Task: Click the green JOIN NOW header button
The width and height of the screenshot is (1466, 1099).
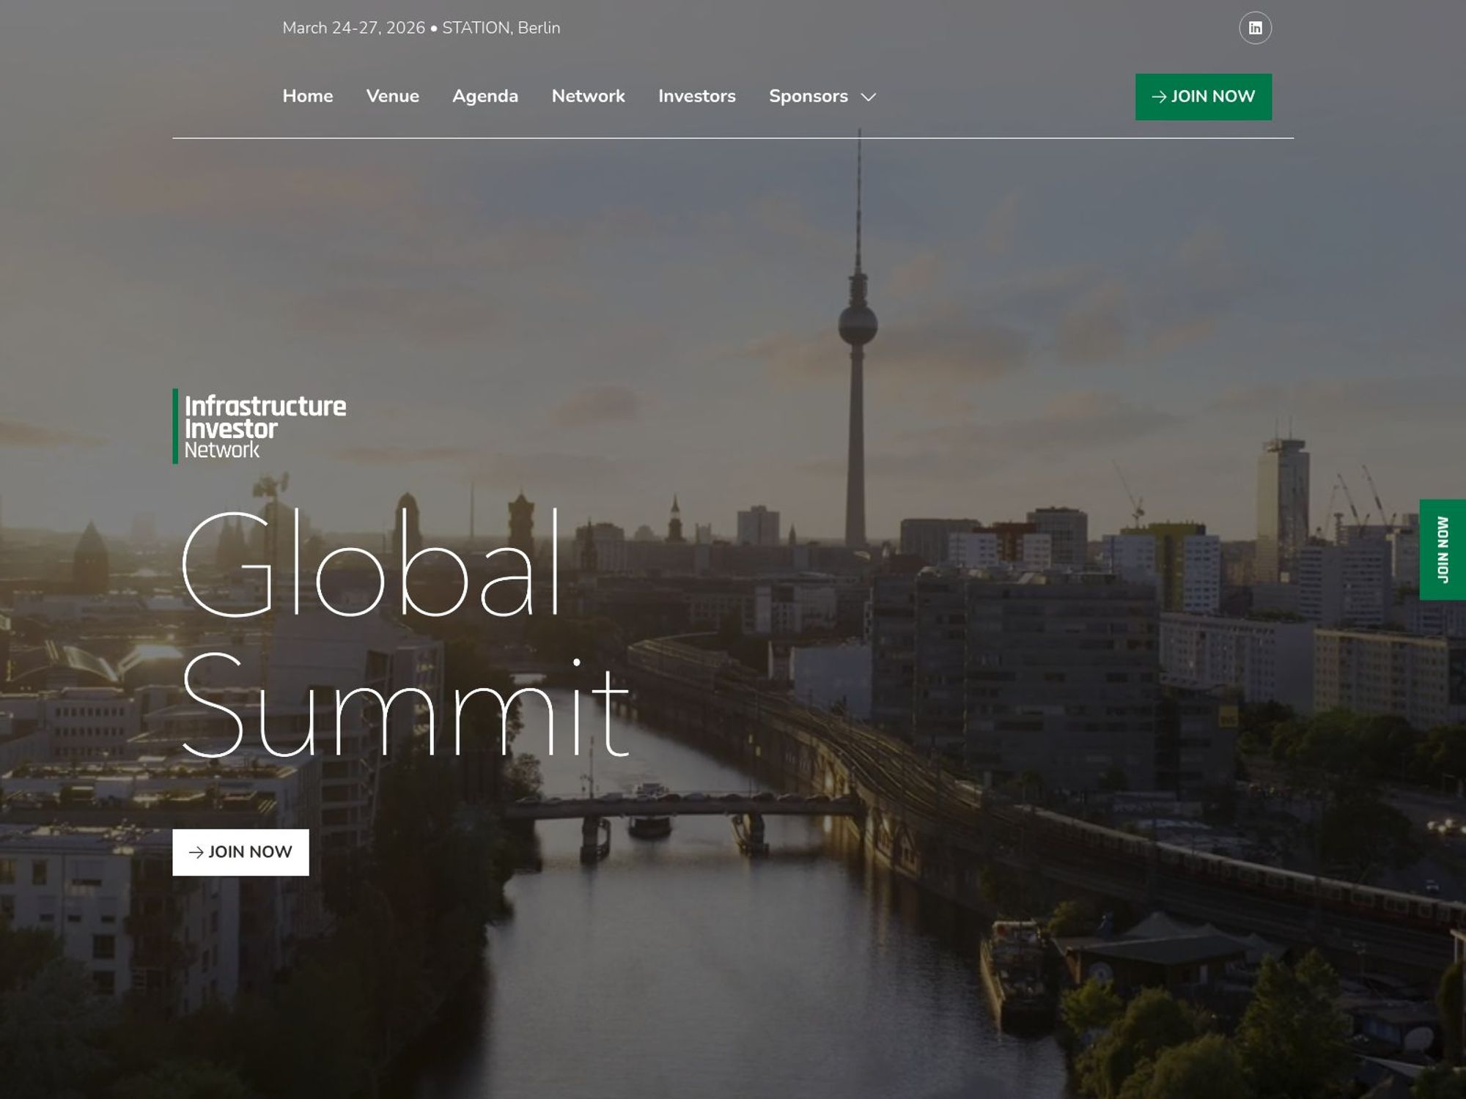Action: point(1204,97)
